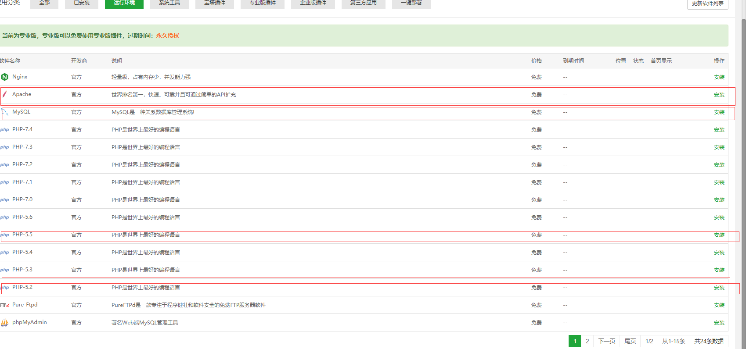Click the PHP-7.4 php icon
This screenshot has height=349, width=746.
pos(4,130)
